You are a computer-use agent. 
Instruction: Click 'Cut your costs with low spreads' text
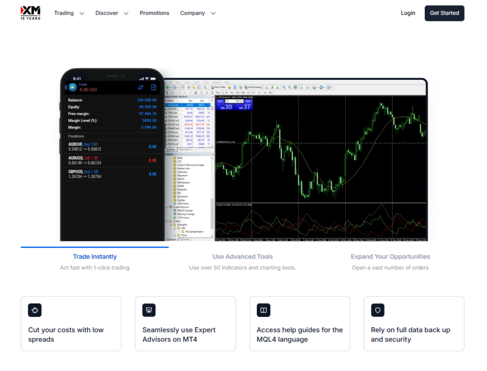click(x=66, y=335)
